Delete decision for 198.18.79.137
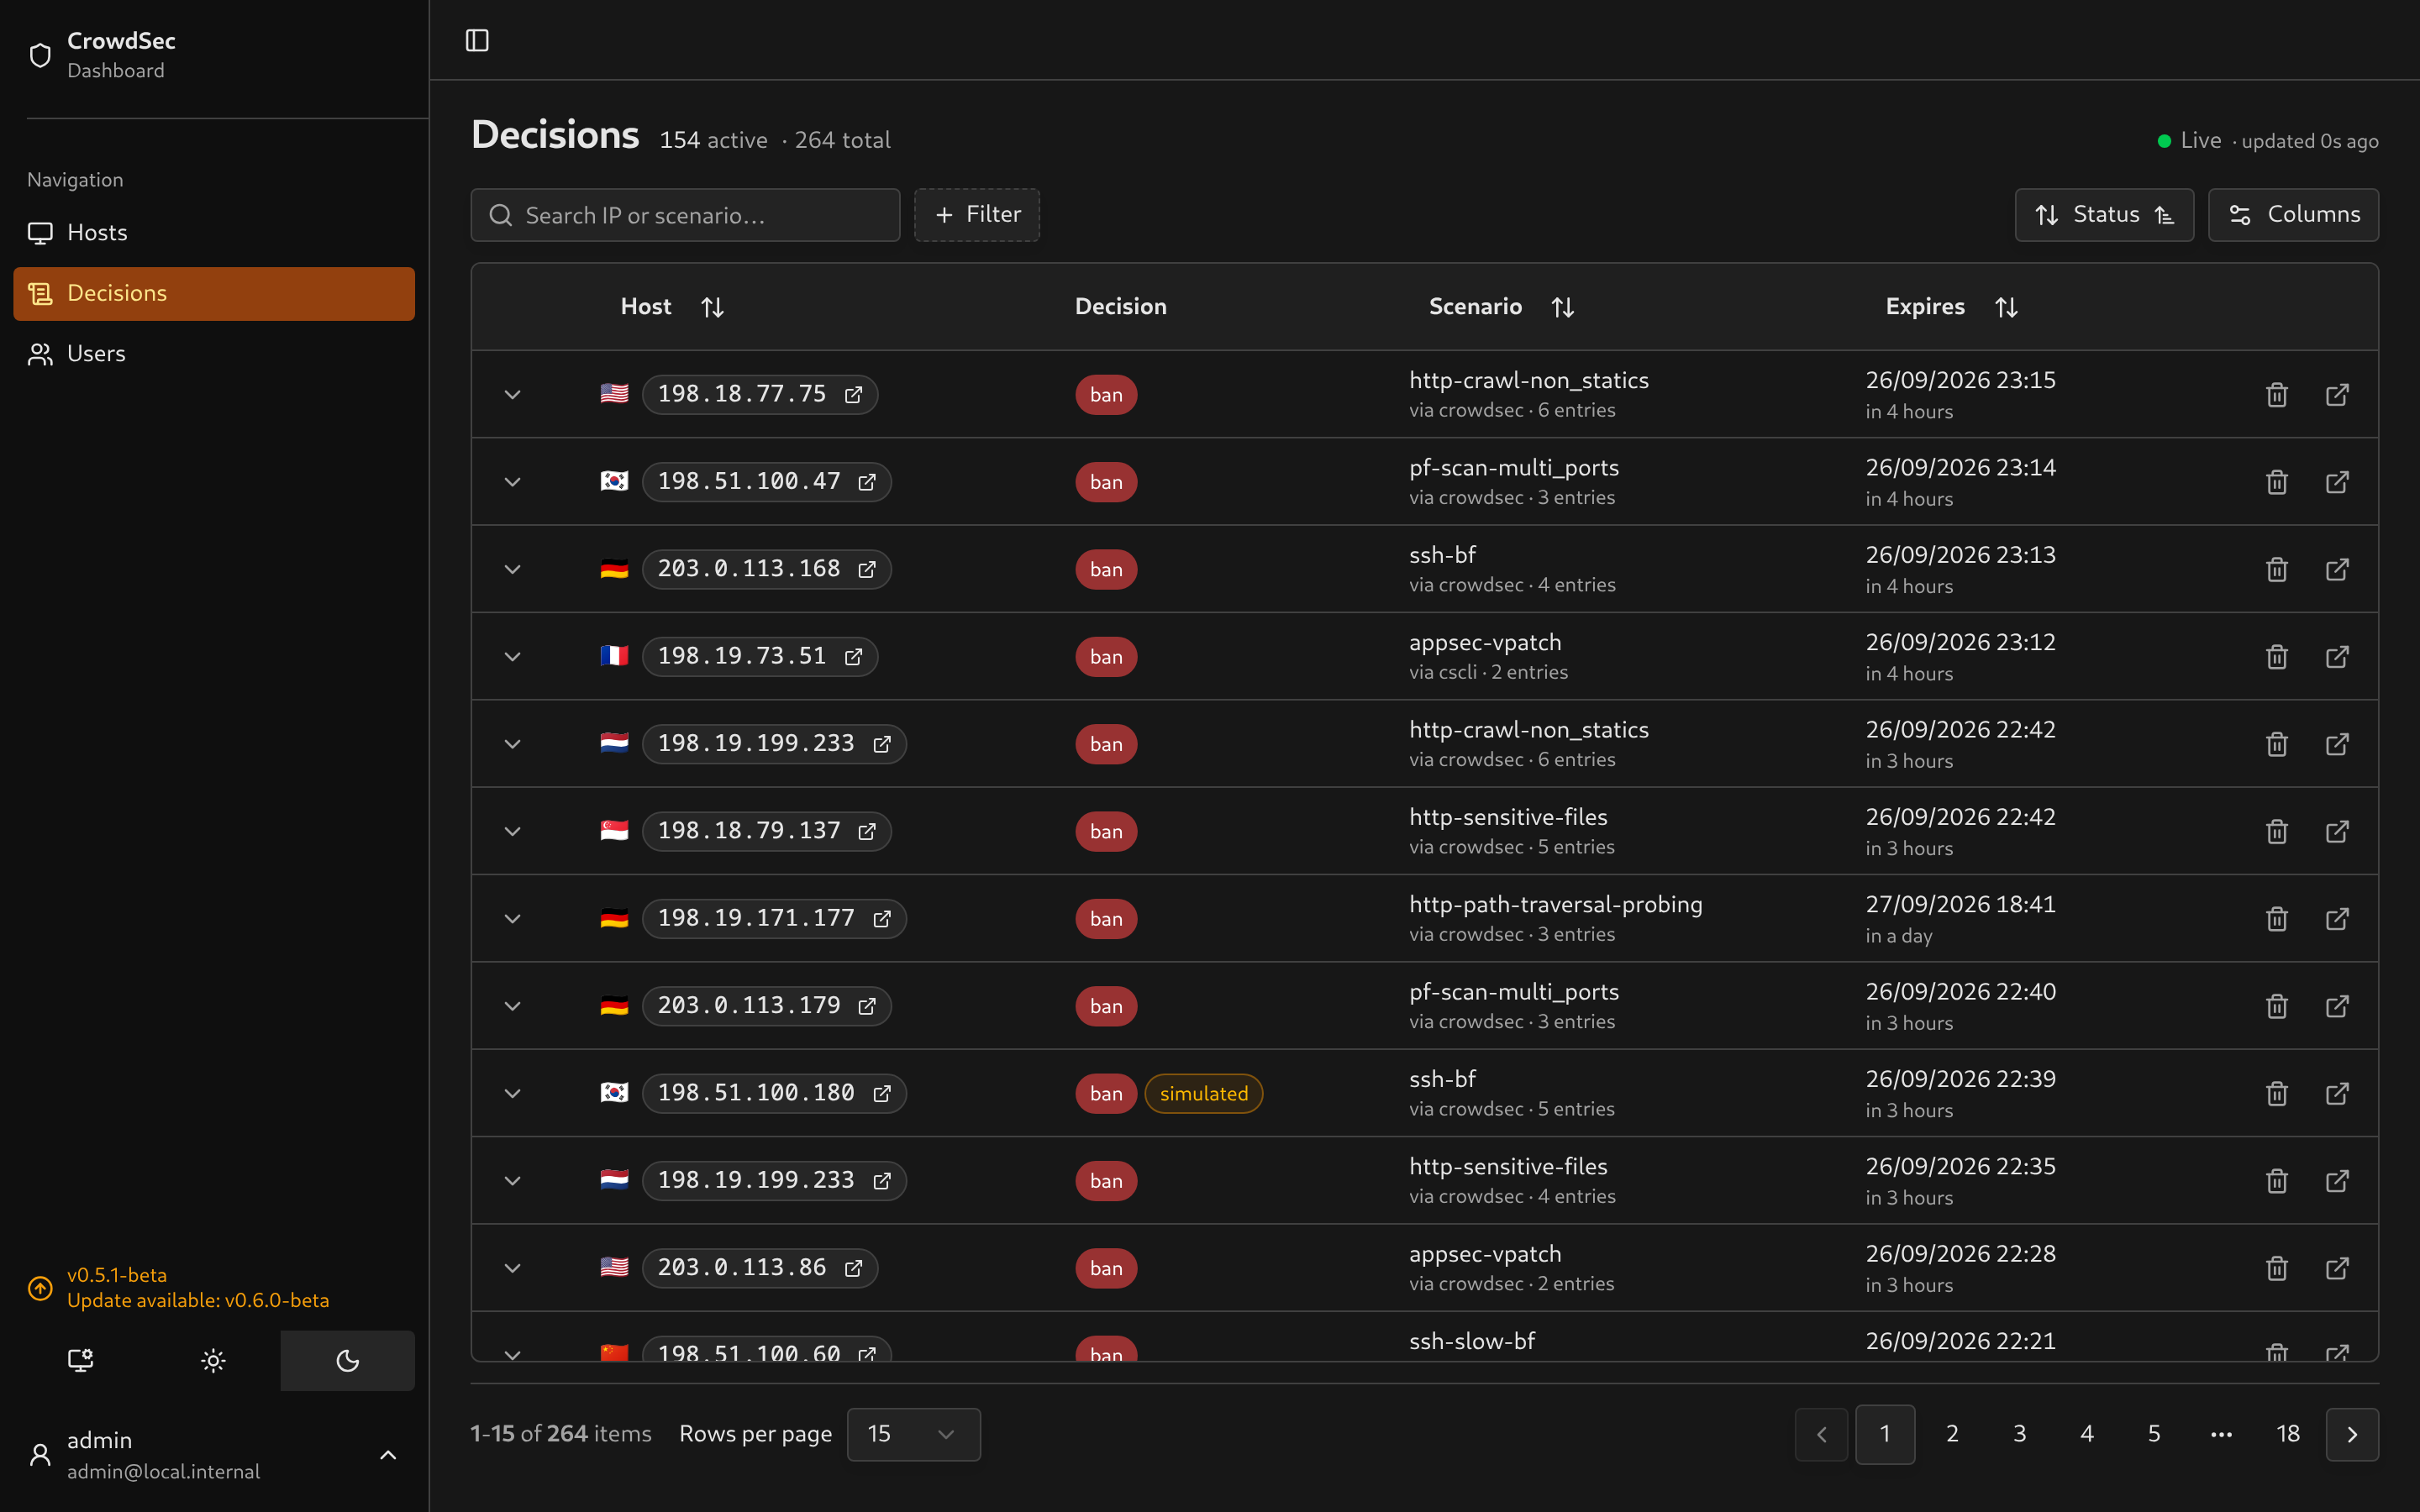This screenshot has height=1512, width=2420. [x=2277, y=831]
